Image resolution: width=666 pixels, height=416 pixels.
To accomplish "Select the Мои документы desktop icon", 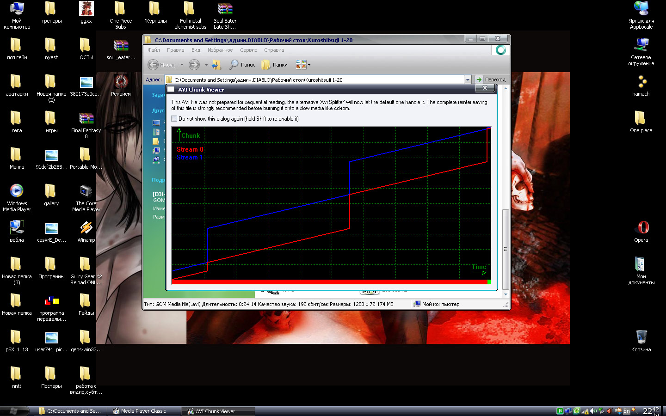I will point(641,271).
